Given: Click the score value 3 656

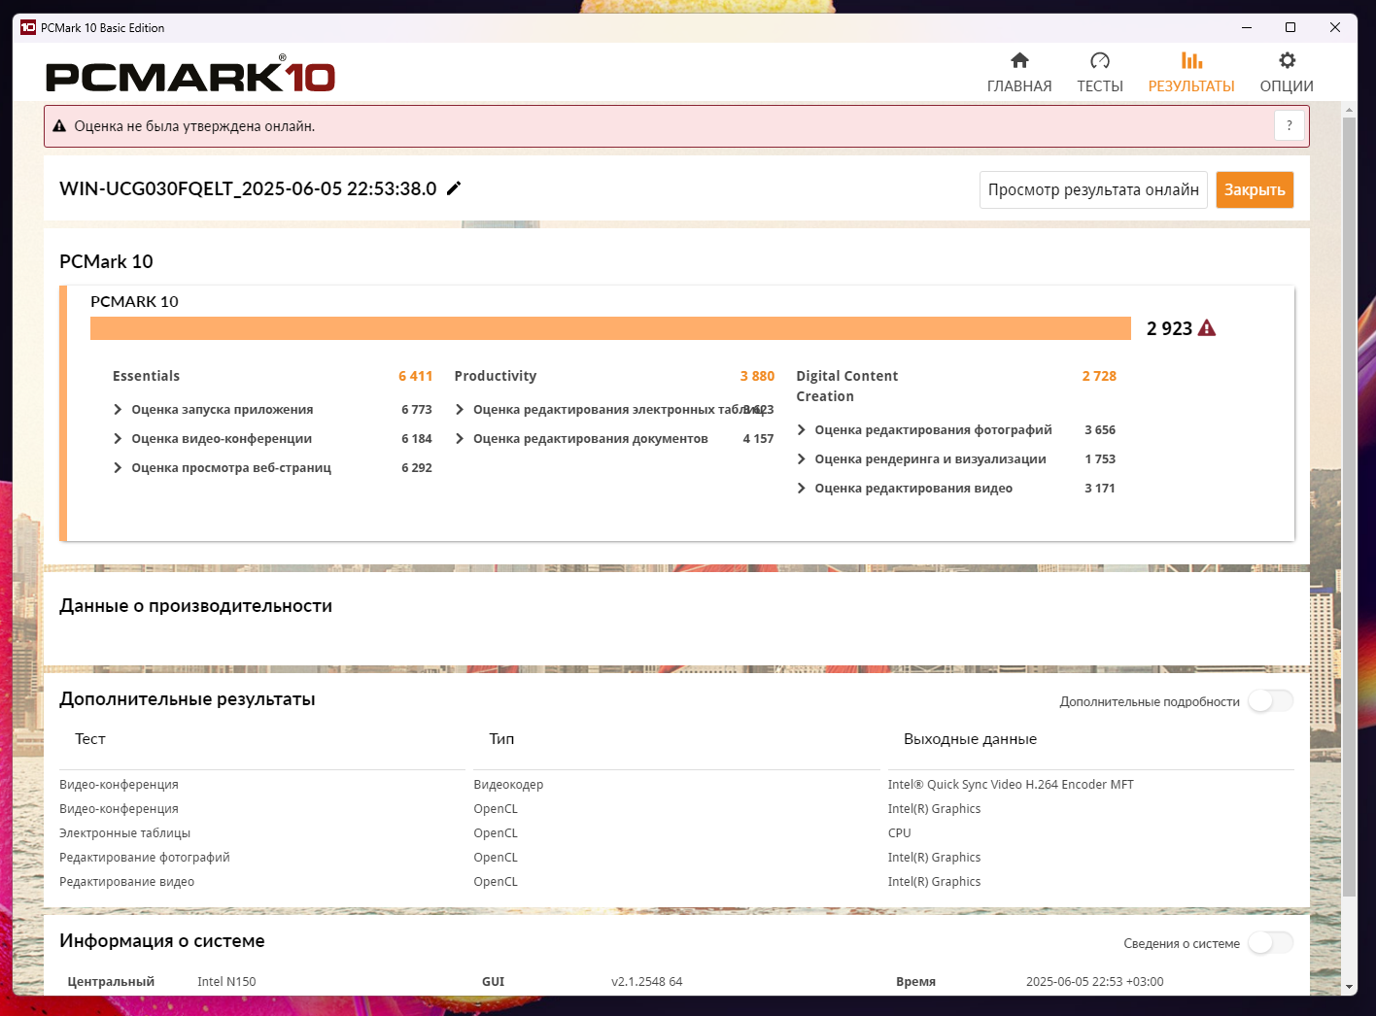Looking at the screenshot, I should [1100, 430].
